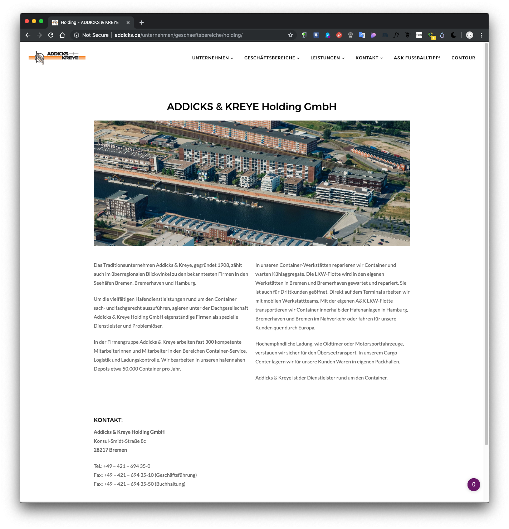The width and height of the screenshot is (509, 529).
Task: Open a new browser tab
Action: tap(142, 23)
